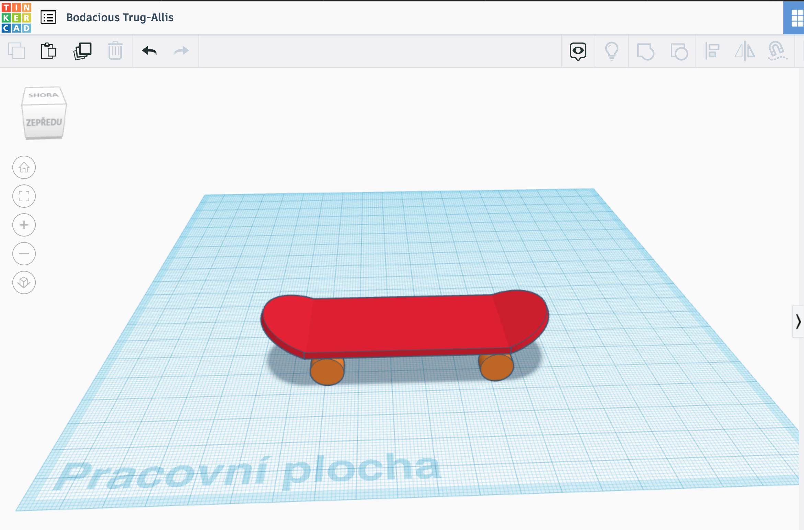Fit all in view button

click(x=24, y=196)
